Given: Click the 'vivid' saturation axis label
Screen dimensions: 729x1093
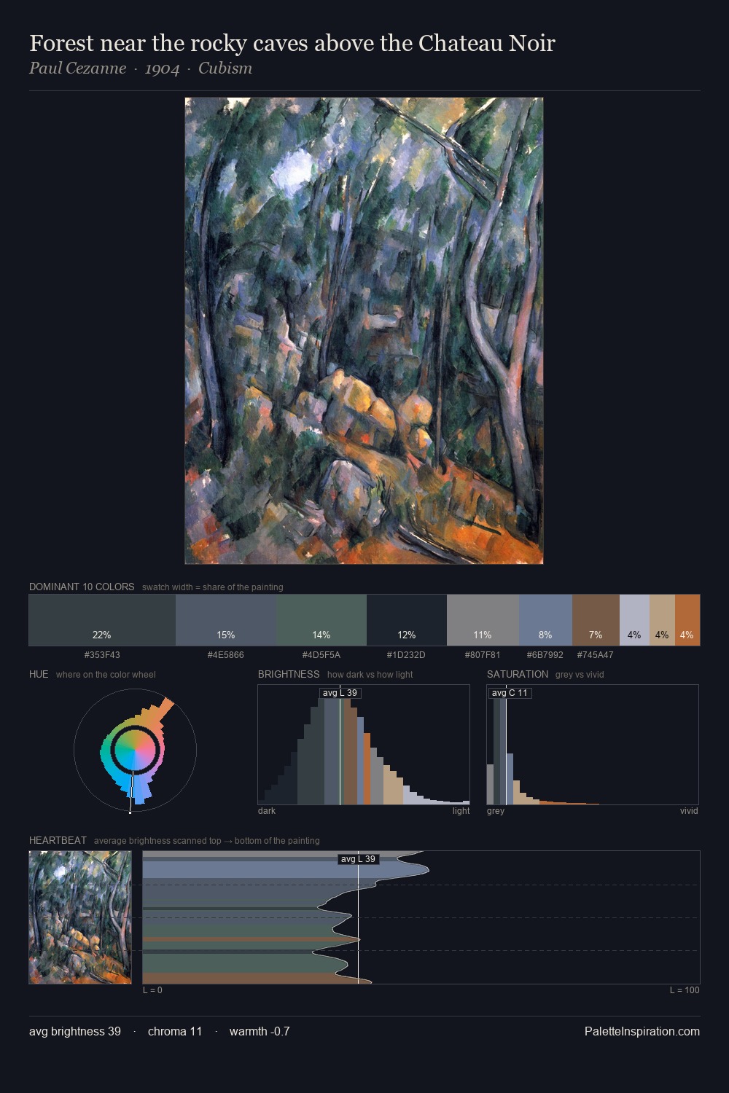Looking at the screenshot, I should coord(689,811).
